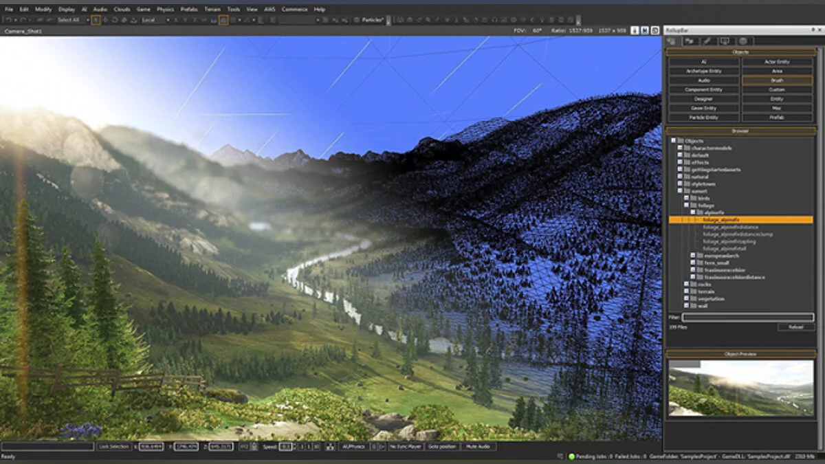
Task: Constrain to X axis button
Action: (x=176, y=20)
